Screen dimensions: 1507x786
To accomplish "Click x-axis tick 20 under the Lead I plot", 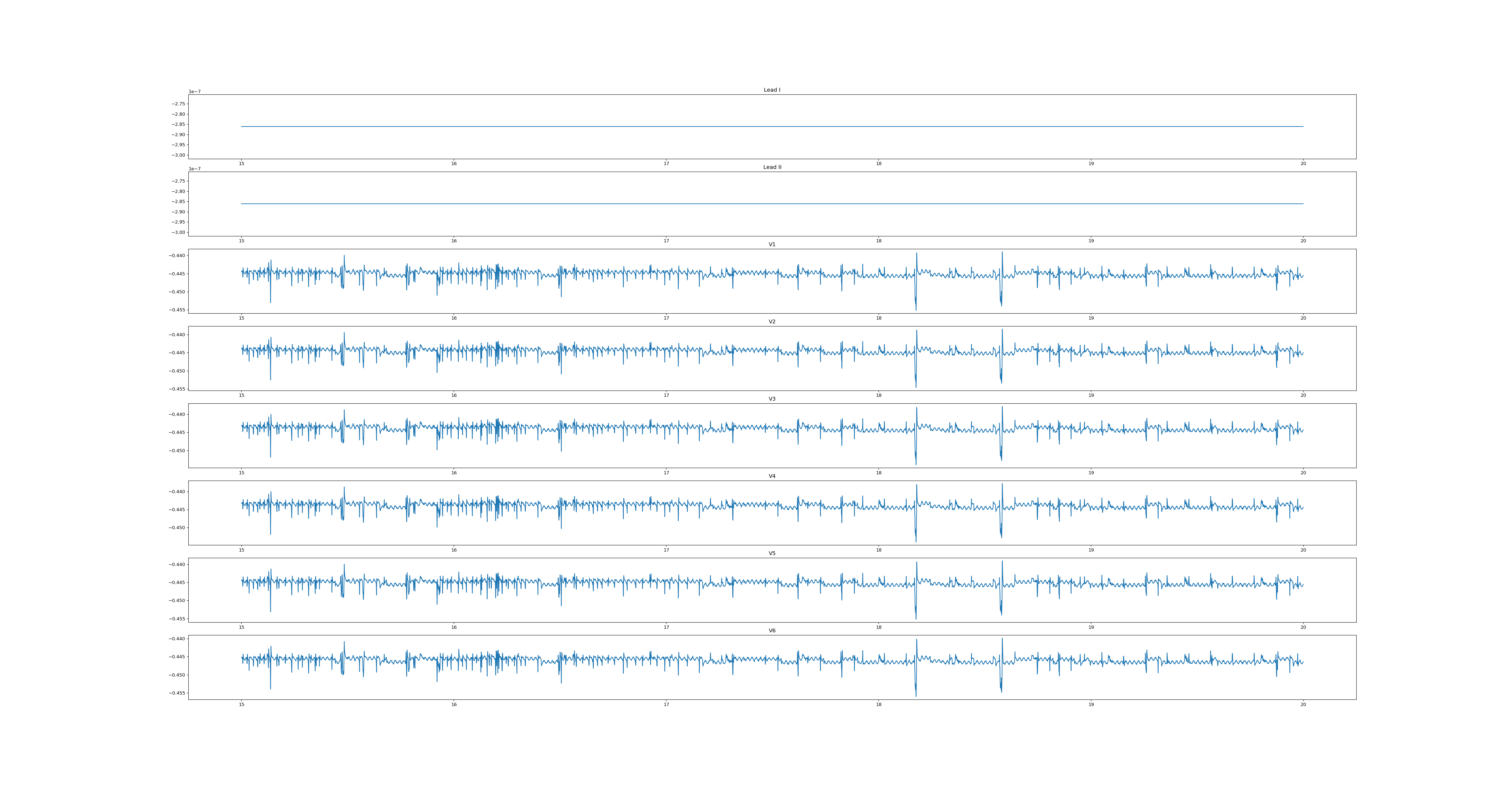I will 1303,164.
